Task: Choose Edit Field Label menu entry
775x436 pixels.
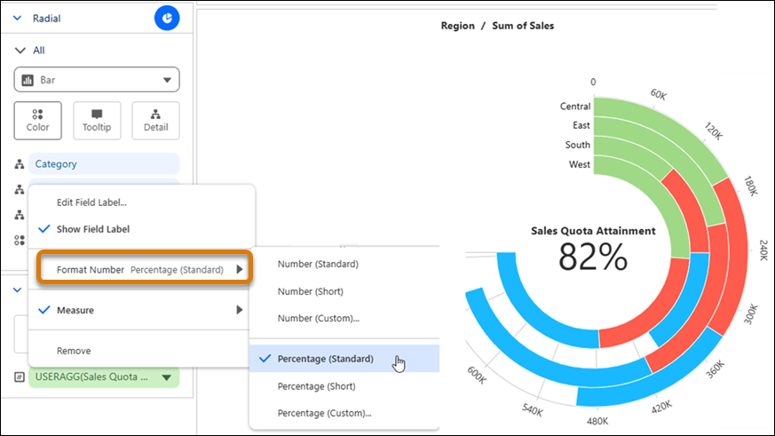Action: pyautogui.click(x=91, y=202)
